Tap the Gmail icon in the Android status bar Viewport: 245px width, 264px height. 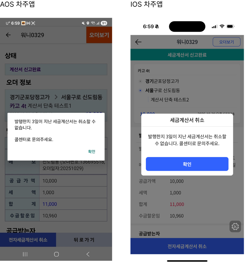coord(28,23)
